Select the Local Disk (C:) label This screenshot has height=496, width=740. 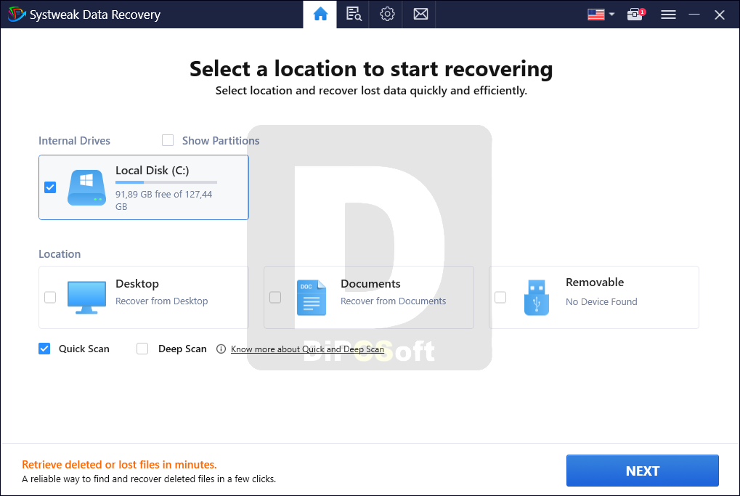tap(152, 171)
